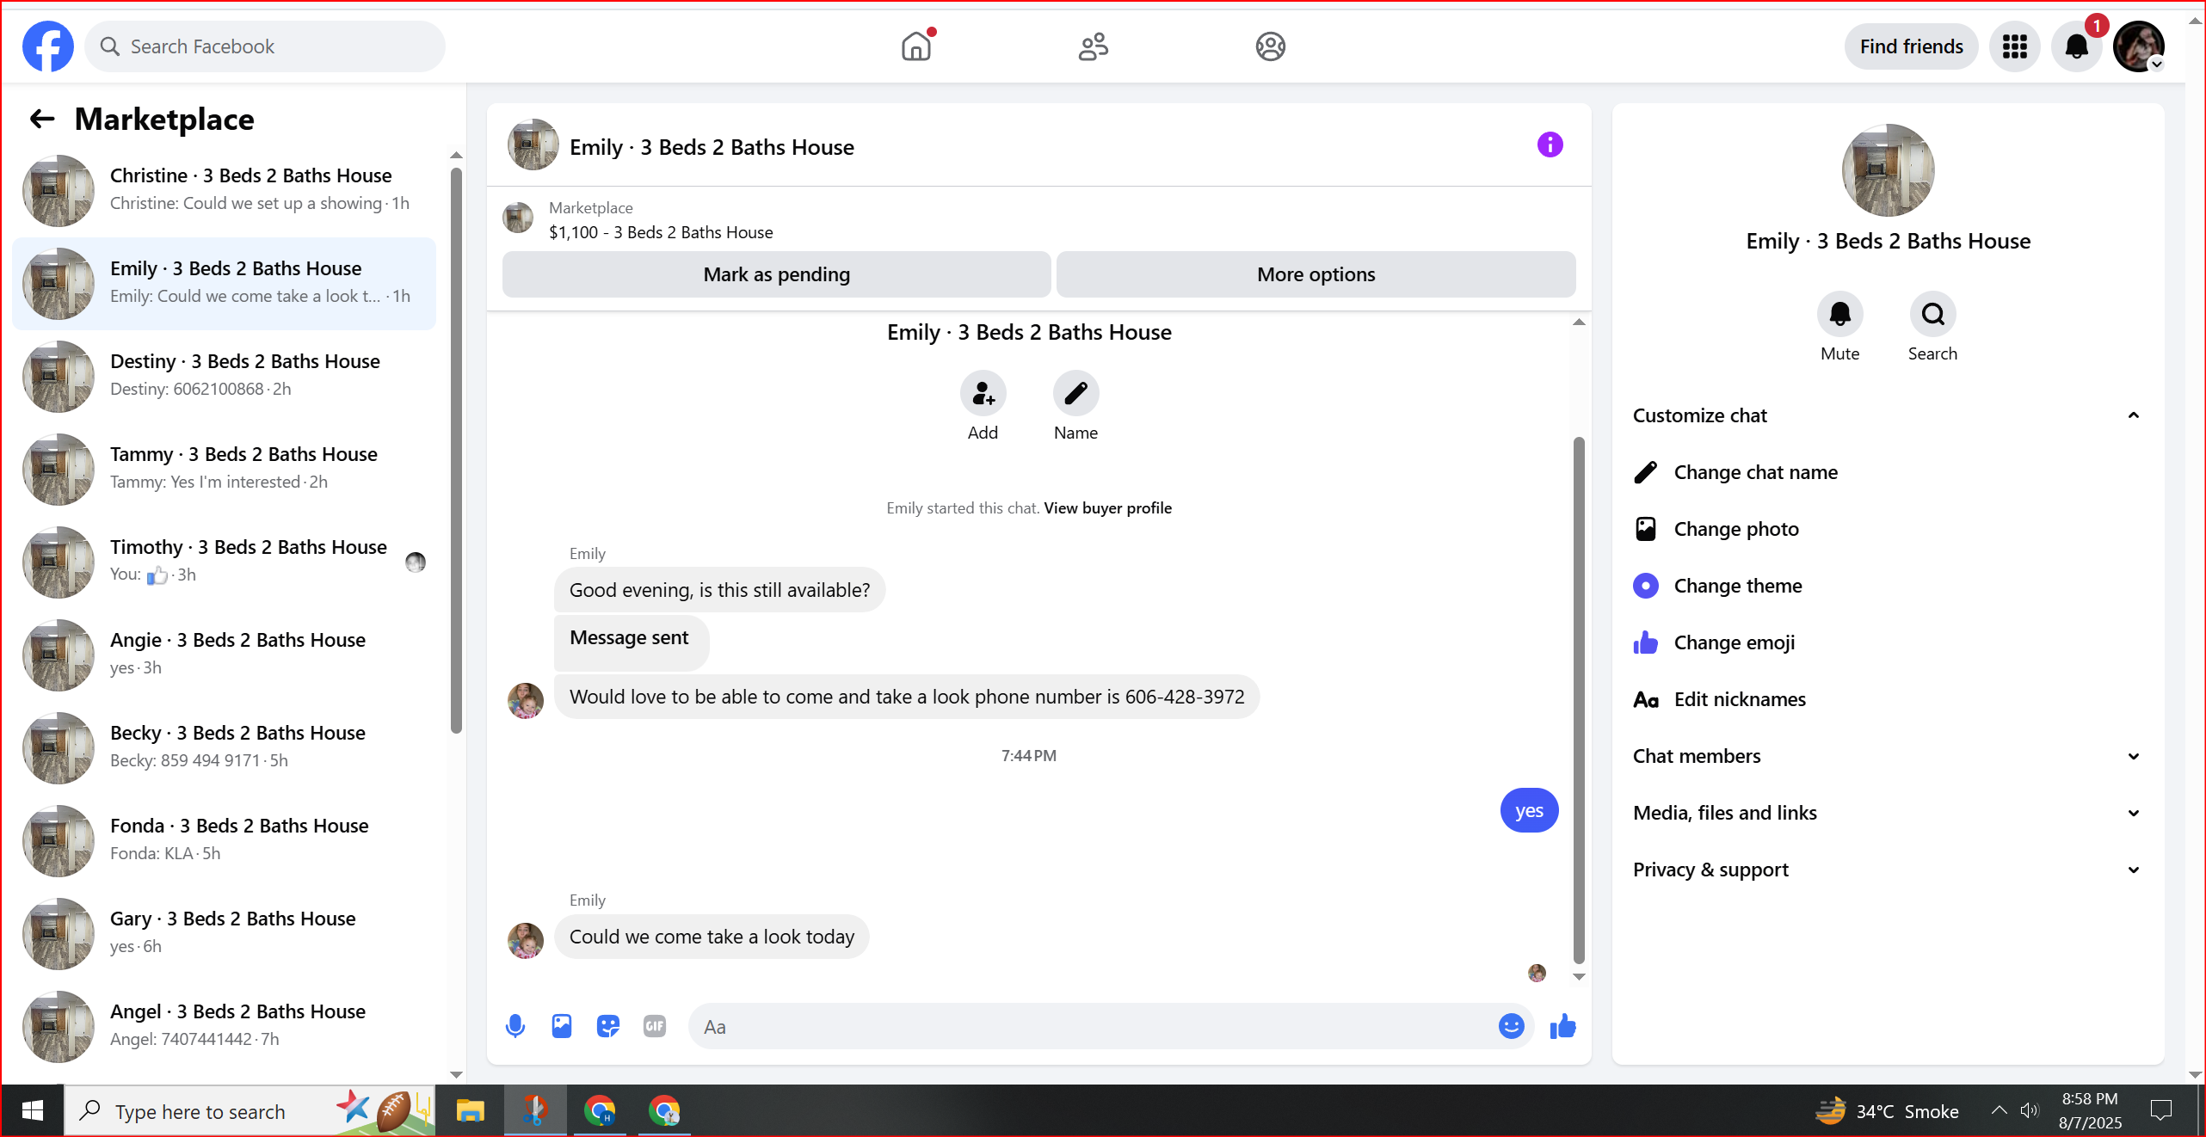Open Tammy's conversation
This screenshot has width=2206, height=1137.
tap(225, 469)
